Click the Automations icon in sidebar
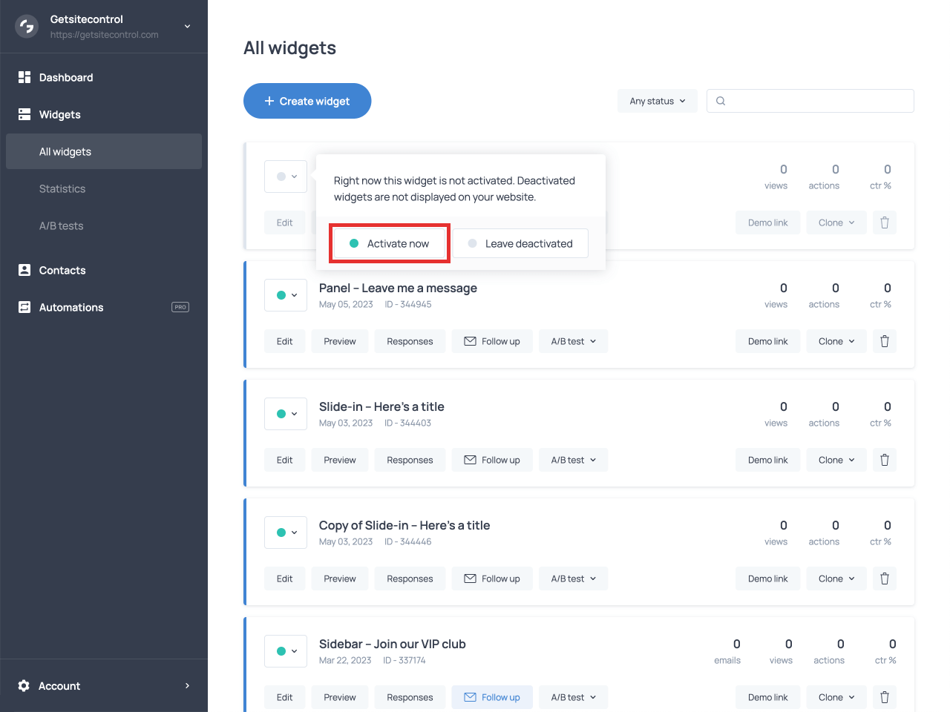 pyautogui.click(x=24, y=307)
